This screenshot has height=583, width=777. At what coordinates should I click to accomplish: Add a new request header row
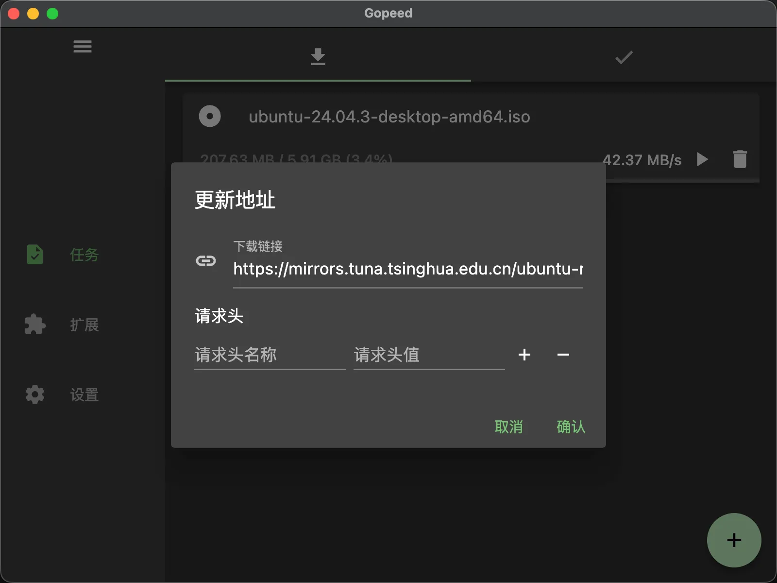(524, 355)
